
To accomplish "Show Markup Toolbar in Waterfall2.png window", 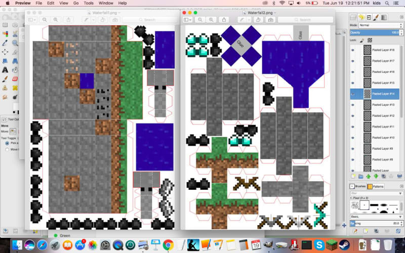I will point(270,20).
